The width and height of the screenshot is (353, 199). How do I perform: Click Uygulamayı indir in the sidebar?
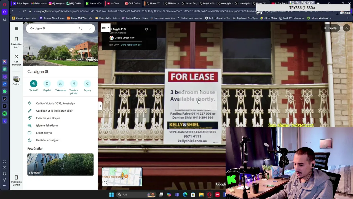pyautogui.click(x=16, y=181)
